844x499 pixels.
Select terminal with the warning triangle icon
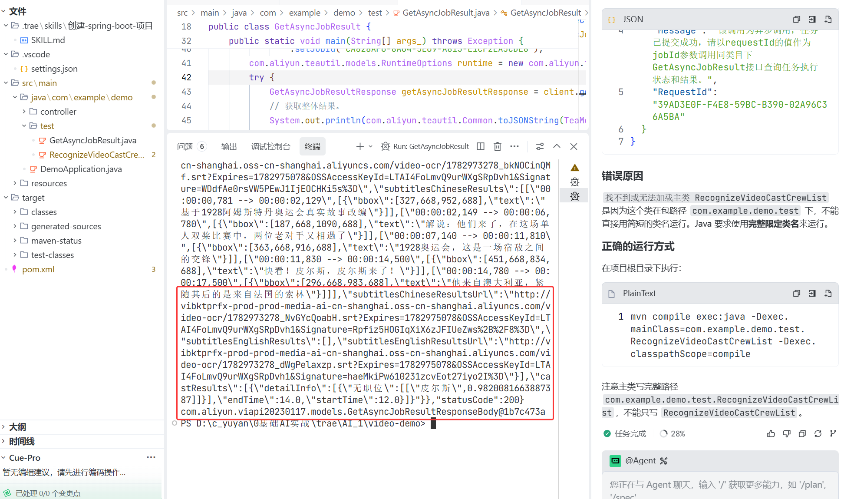click(x=575, y=168)
